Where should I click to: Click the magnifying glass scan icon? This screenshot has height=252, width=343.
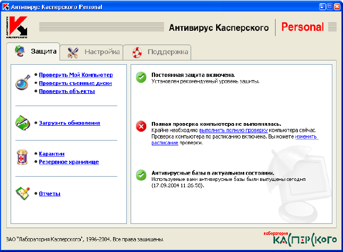[x=23, y=82]
